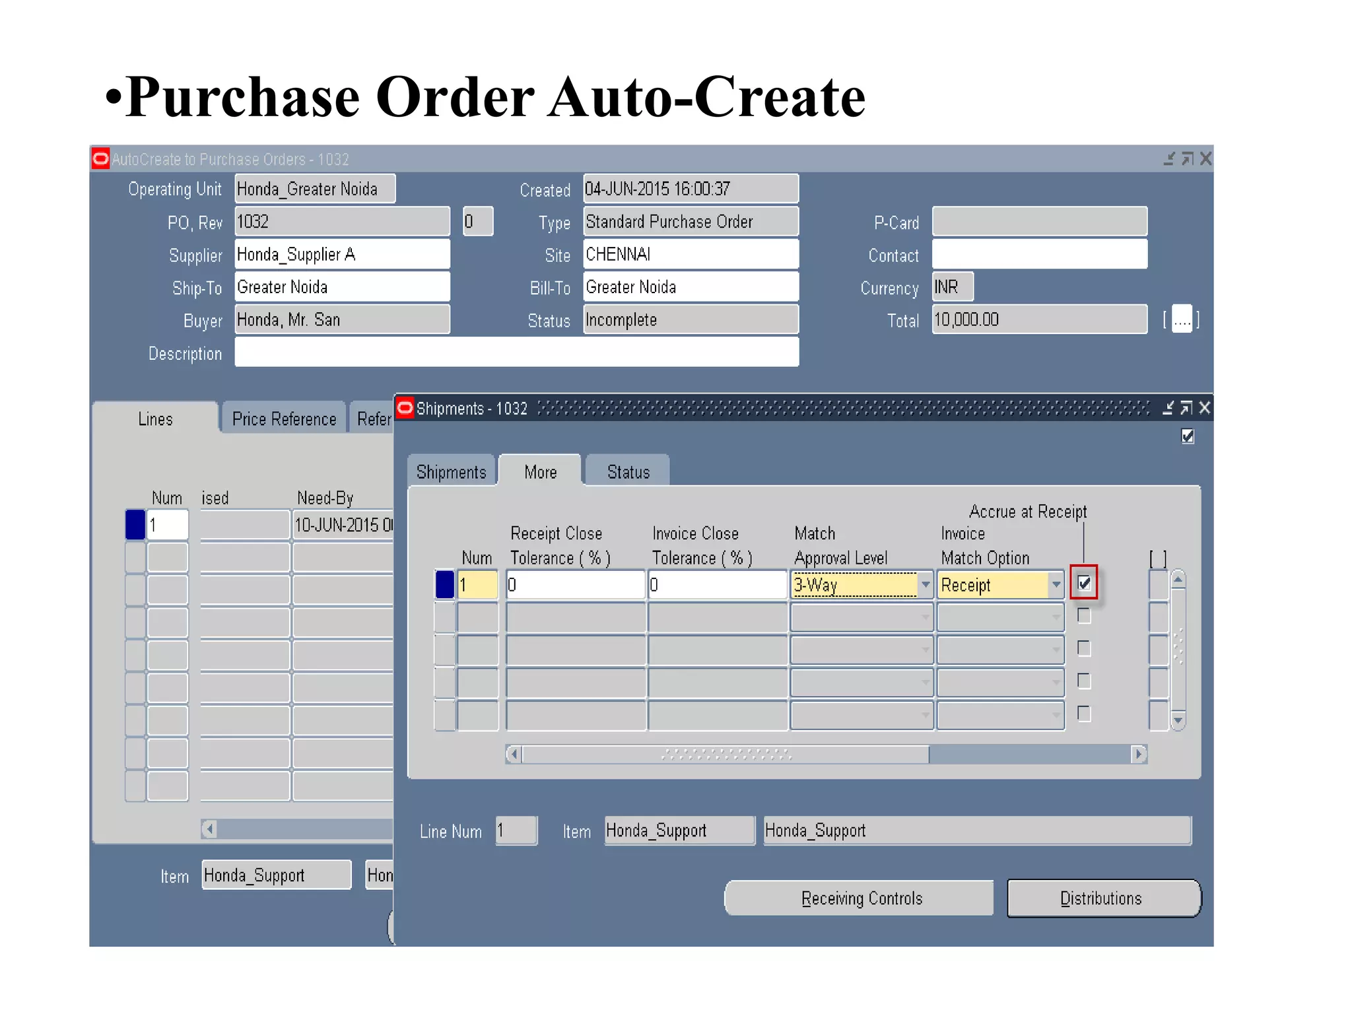Close the Shipments - 1032 window
Screen dimensions: 1352x1014
click(1204, 408)
